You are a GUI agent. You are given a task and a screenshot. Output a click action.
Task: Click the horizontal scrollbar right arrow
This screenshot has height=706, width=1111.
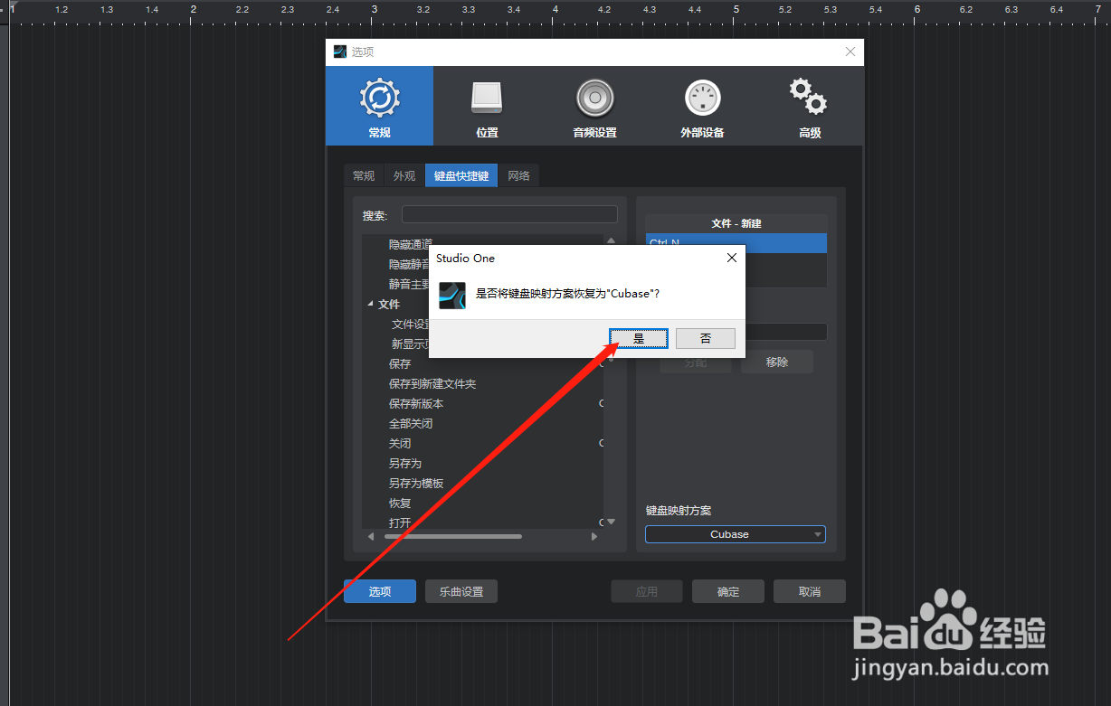pyautogui.click(x=594, y=536)
